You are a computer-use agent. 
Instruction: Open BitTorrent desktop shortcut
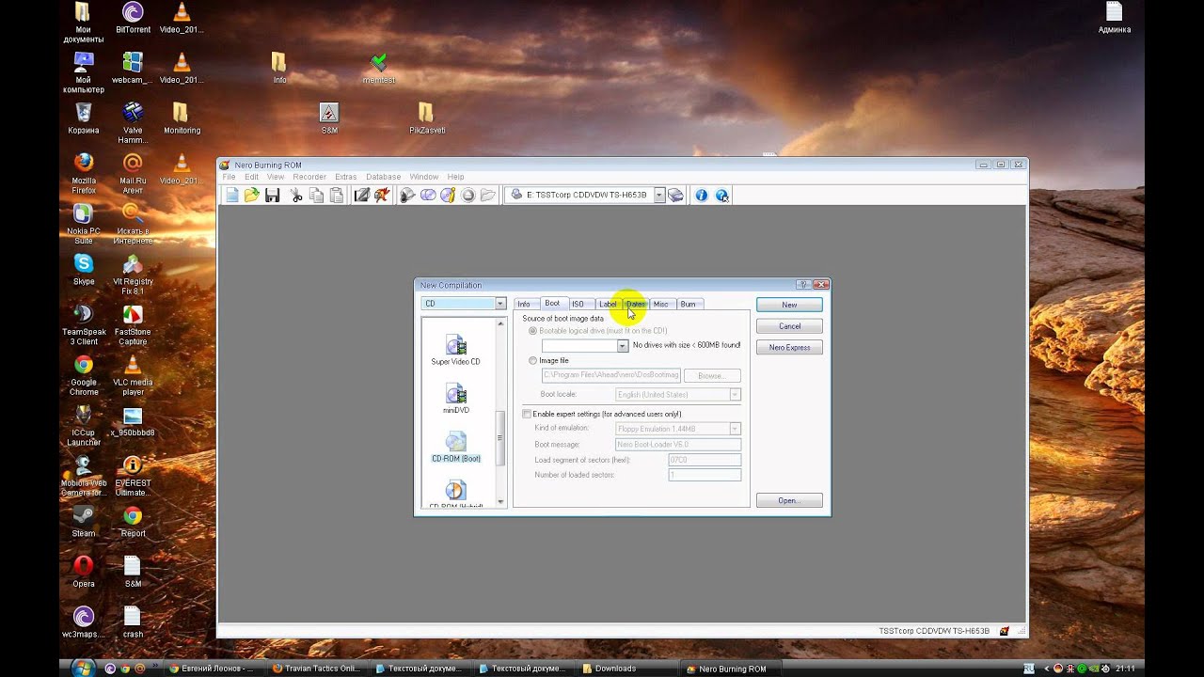133,18
